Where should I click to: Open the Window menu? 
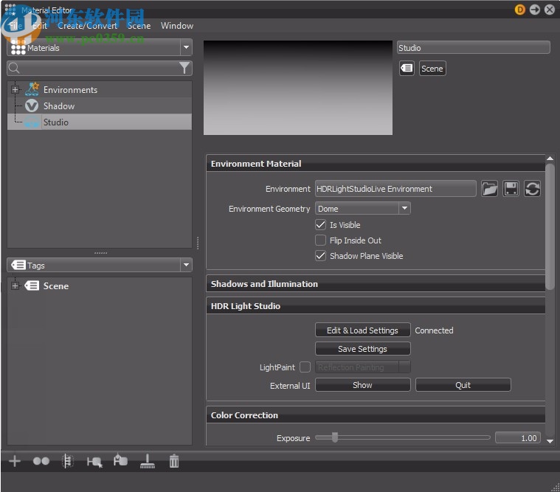pos(177,26)
